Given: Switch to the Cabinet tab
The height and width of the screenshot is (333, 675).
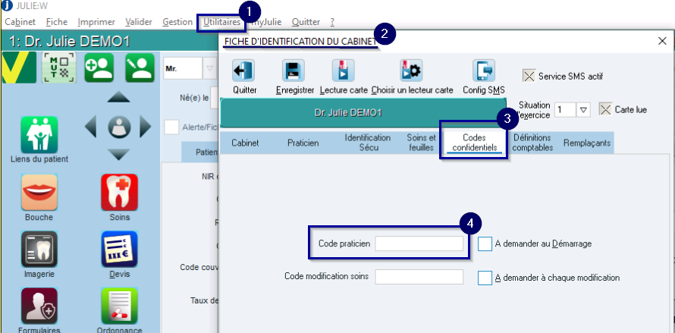Looking at the screenshot, I should [246, 143].
